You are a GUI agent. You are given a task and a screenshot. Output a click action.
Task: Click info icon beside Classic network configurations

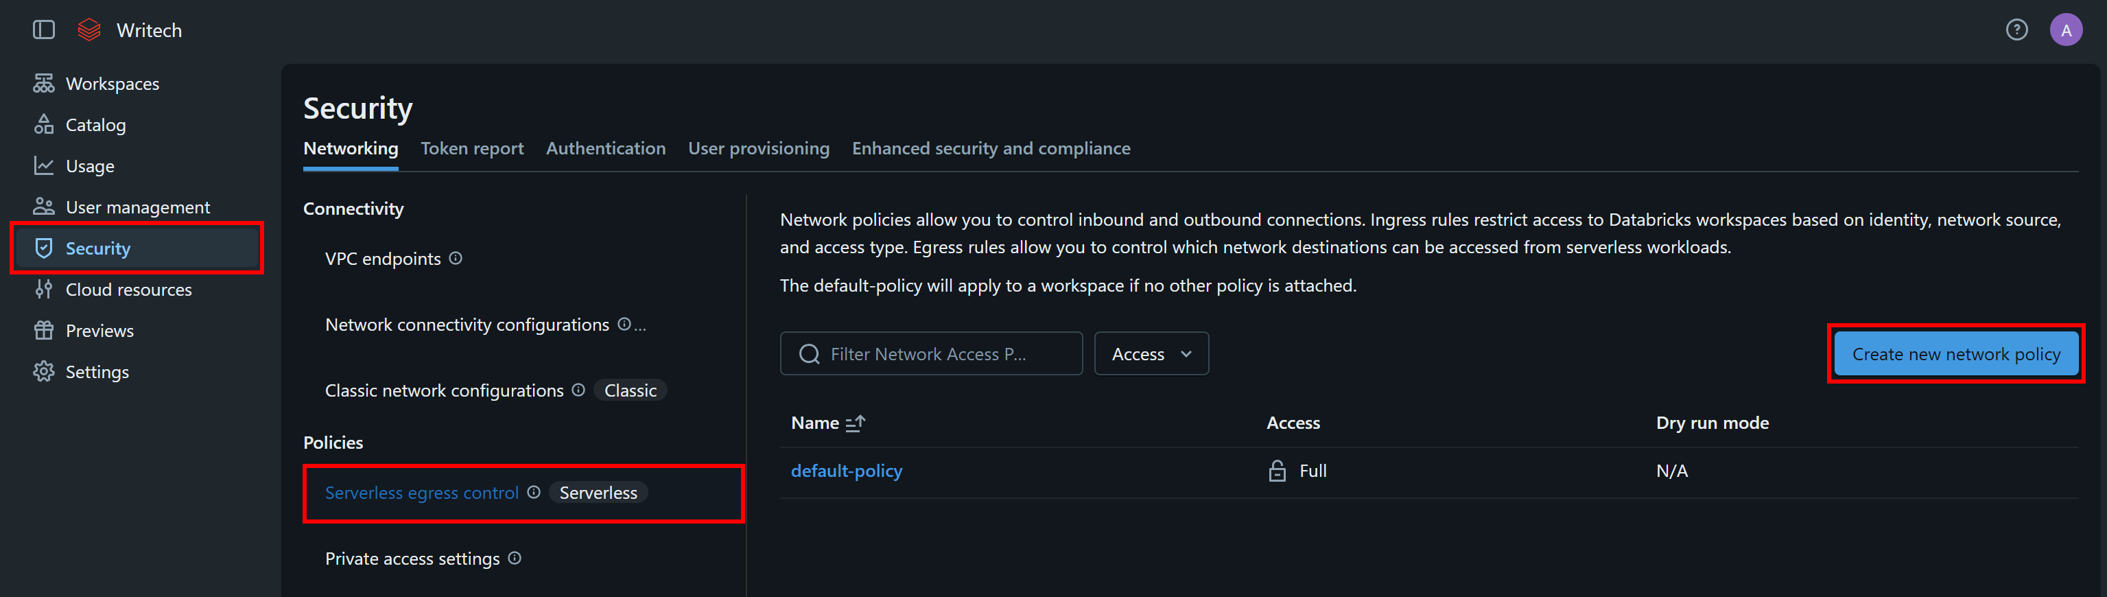pyautogui.click(x=578, y=390)
